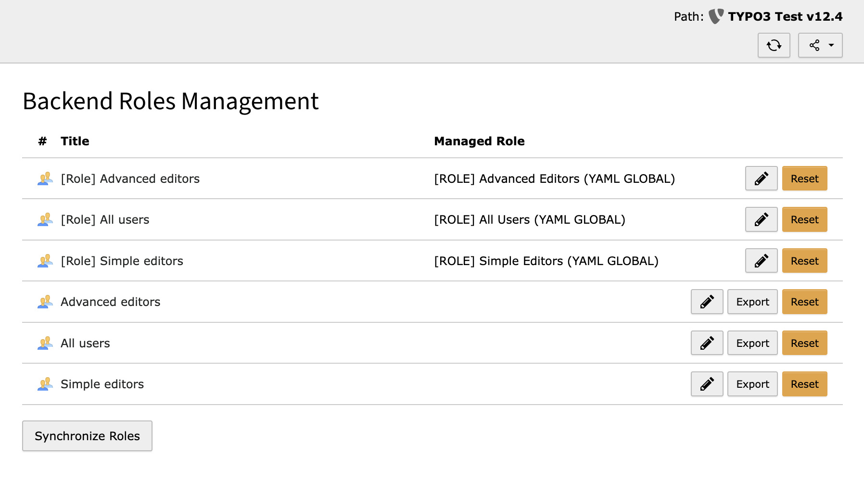The width and height of the screenshot is (864, 483).
Task: Click the Synchronize Roles button
Action: tap(87, 436)
